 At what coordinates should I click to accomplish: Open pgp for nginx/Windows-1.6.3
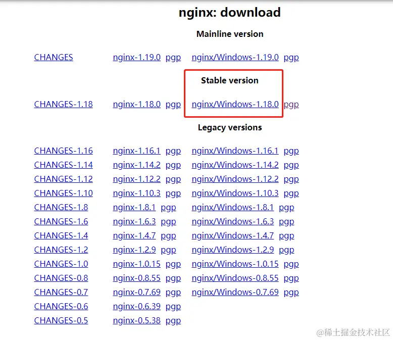286,222
